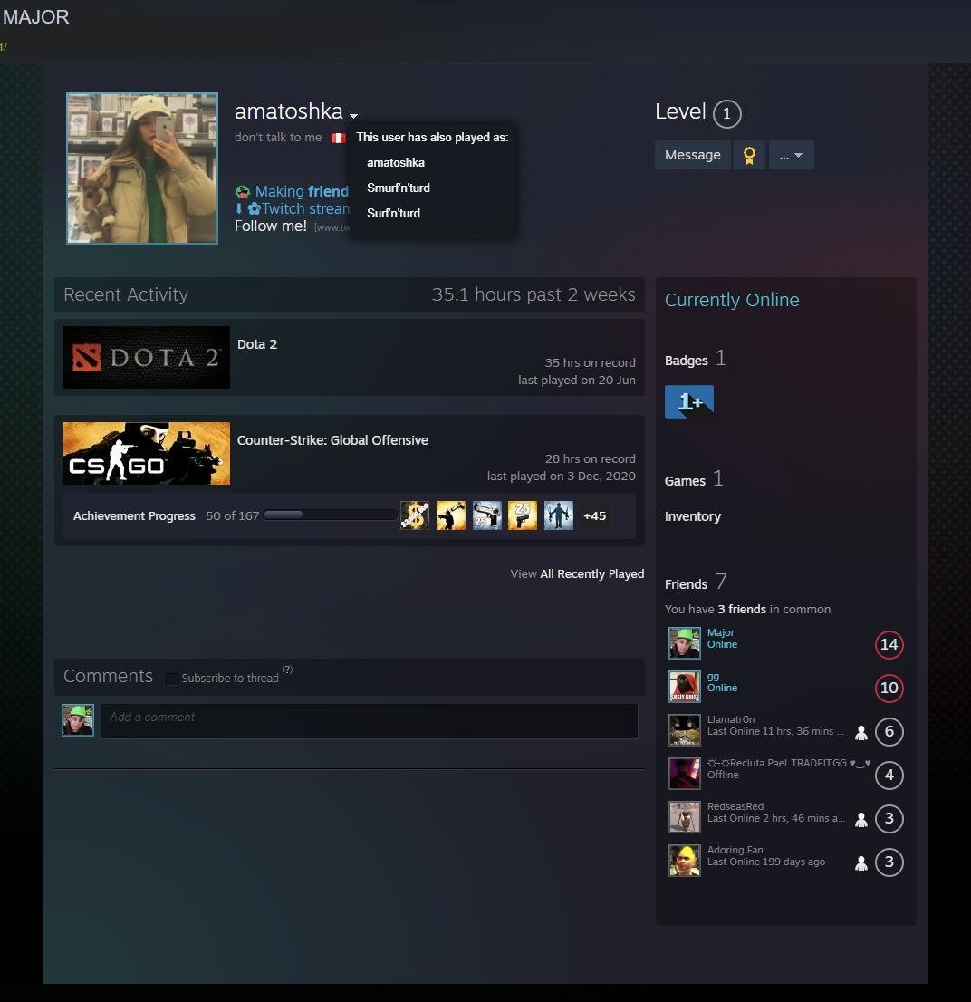
Task: Open the amatoshka profile avatar image
Action: coord(142,169)
